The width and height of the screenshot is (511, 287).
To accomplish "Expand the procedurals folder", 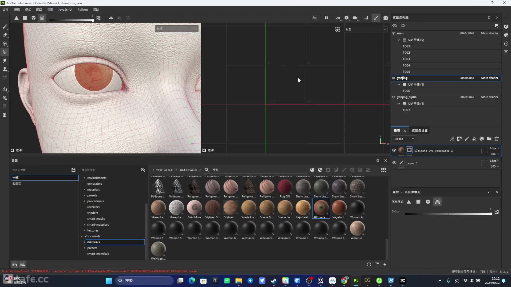I will point(84,201).
